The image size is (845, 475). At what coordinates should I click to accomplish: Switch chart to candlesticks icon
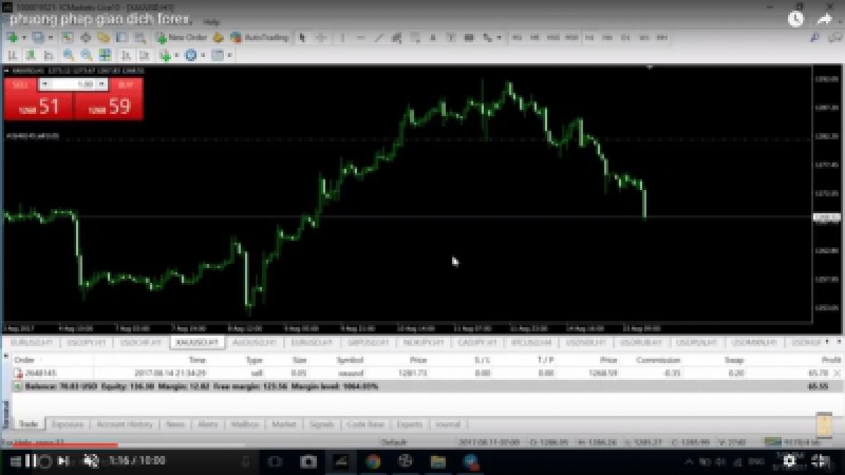pyautogui.click(x=31, y=55)
